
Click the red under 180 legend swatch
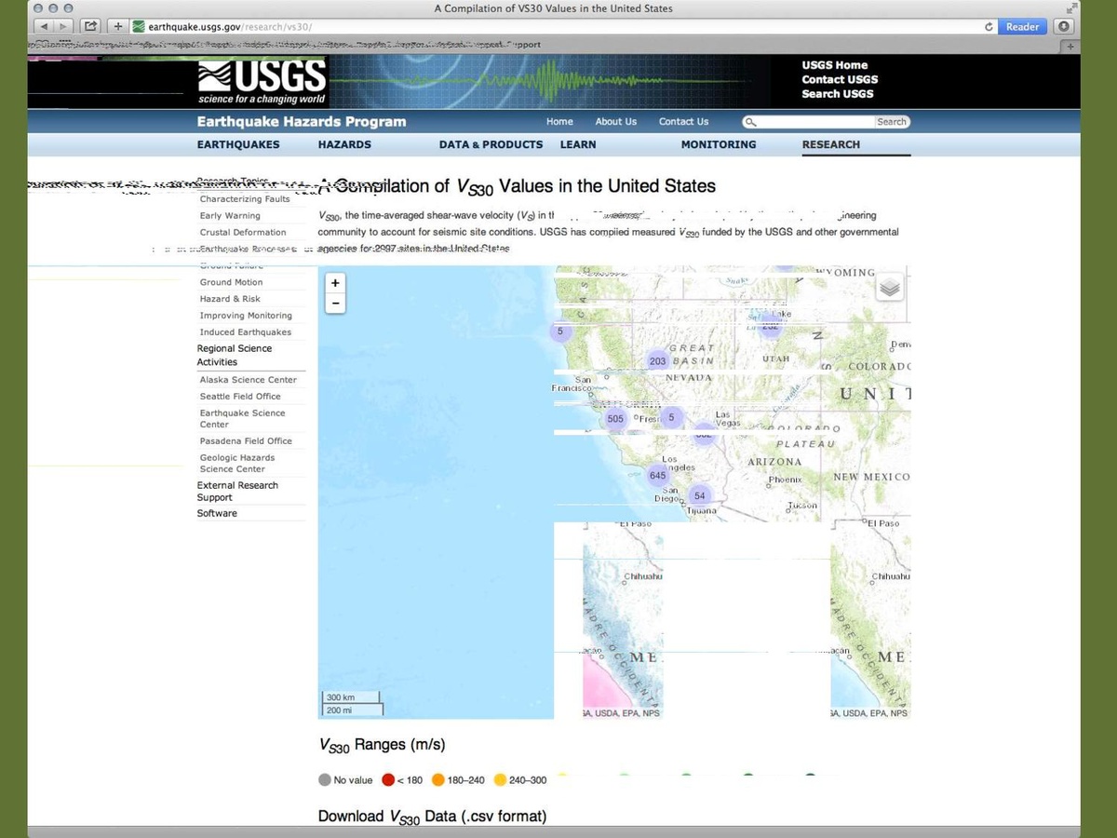click(388, 780)
